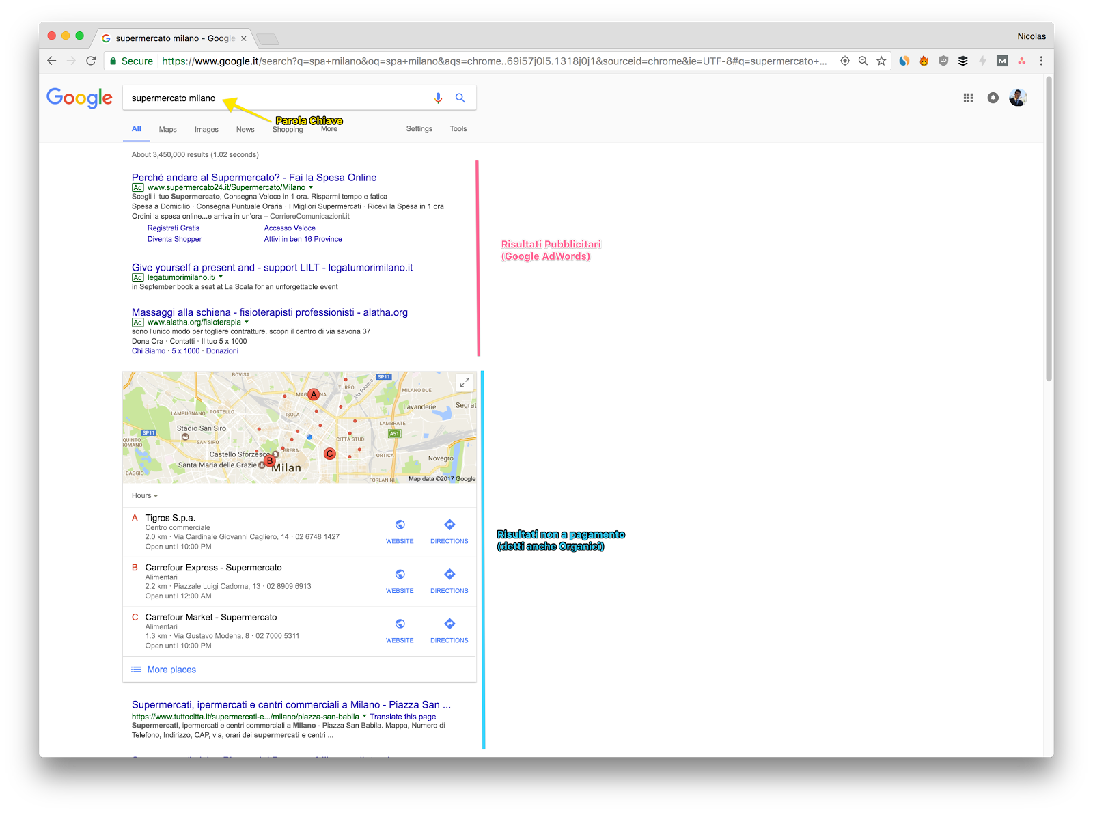Open the lightning bolt extension icon
The image size is (1093, 813).
click(x=982, y=61)
